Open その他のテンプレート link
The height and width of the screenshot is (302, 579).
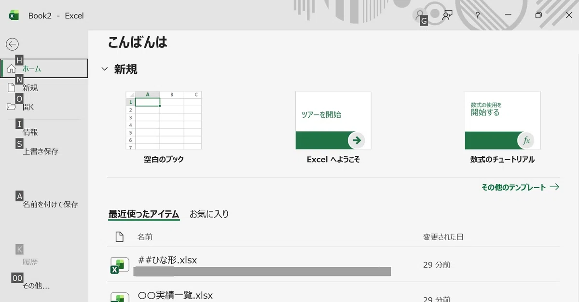coord(520,187)
